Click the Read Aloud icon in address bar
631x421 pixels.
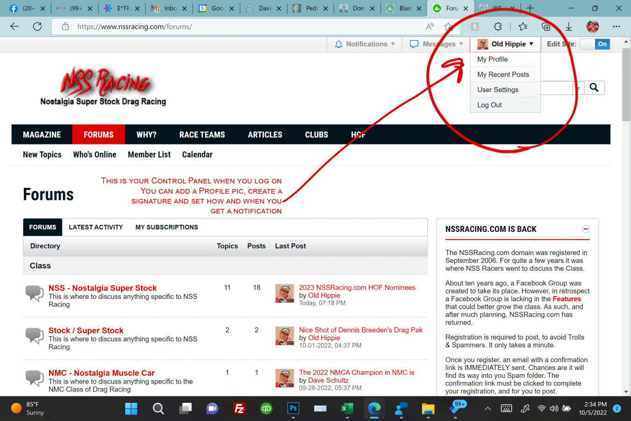430,27
